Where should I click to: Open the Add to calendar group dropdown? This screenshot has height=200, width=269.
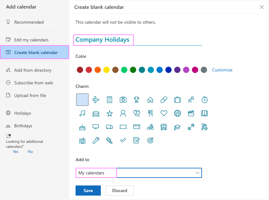pos(139,173)
